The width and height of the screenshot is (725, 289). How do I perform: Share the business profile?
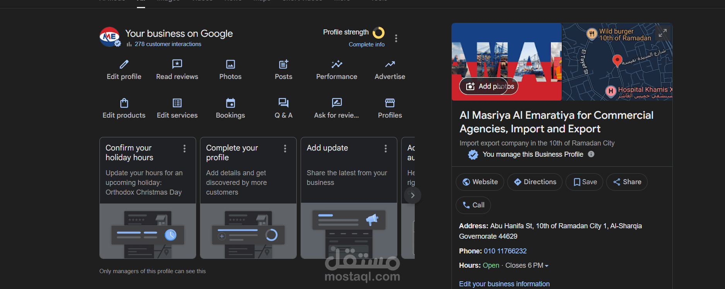click(x=627, y=182)
